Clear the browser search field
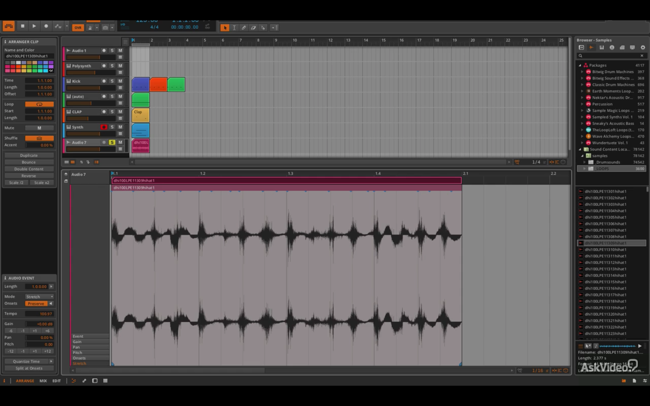The width and height of the screenshot is (650, 406). (x=642, y=56)
